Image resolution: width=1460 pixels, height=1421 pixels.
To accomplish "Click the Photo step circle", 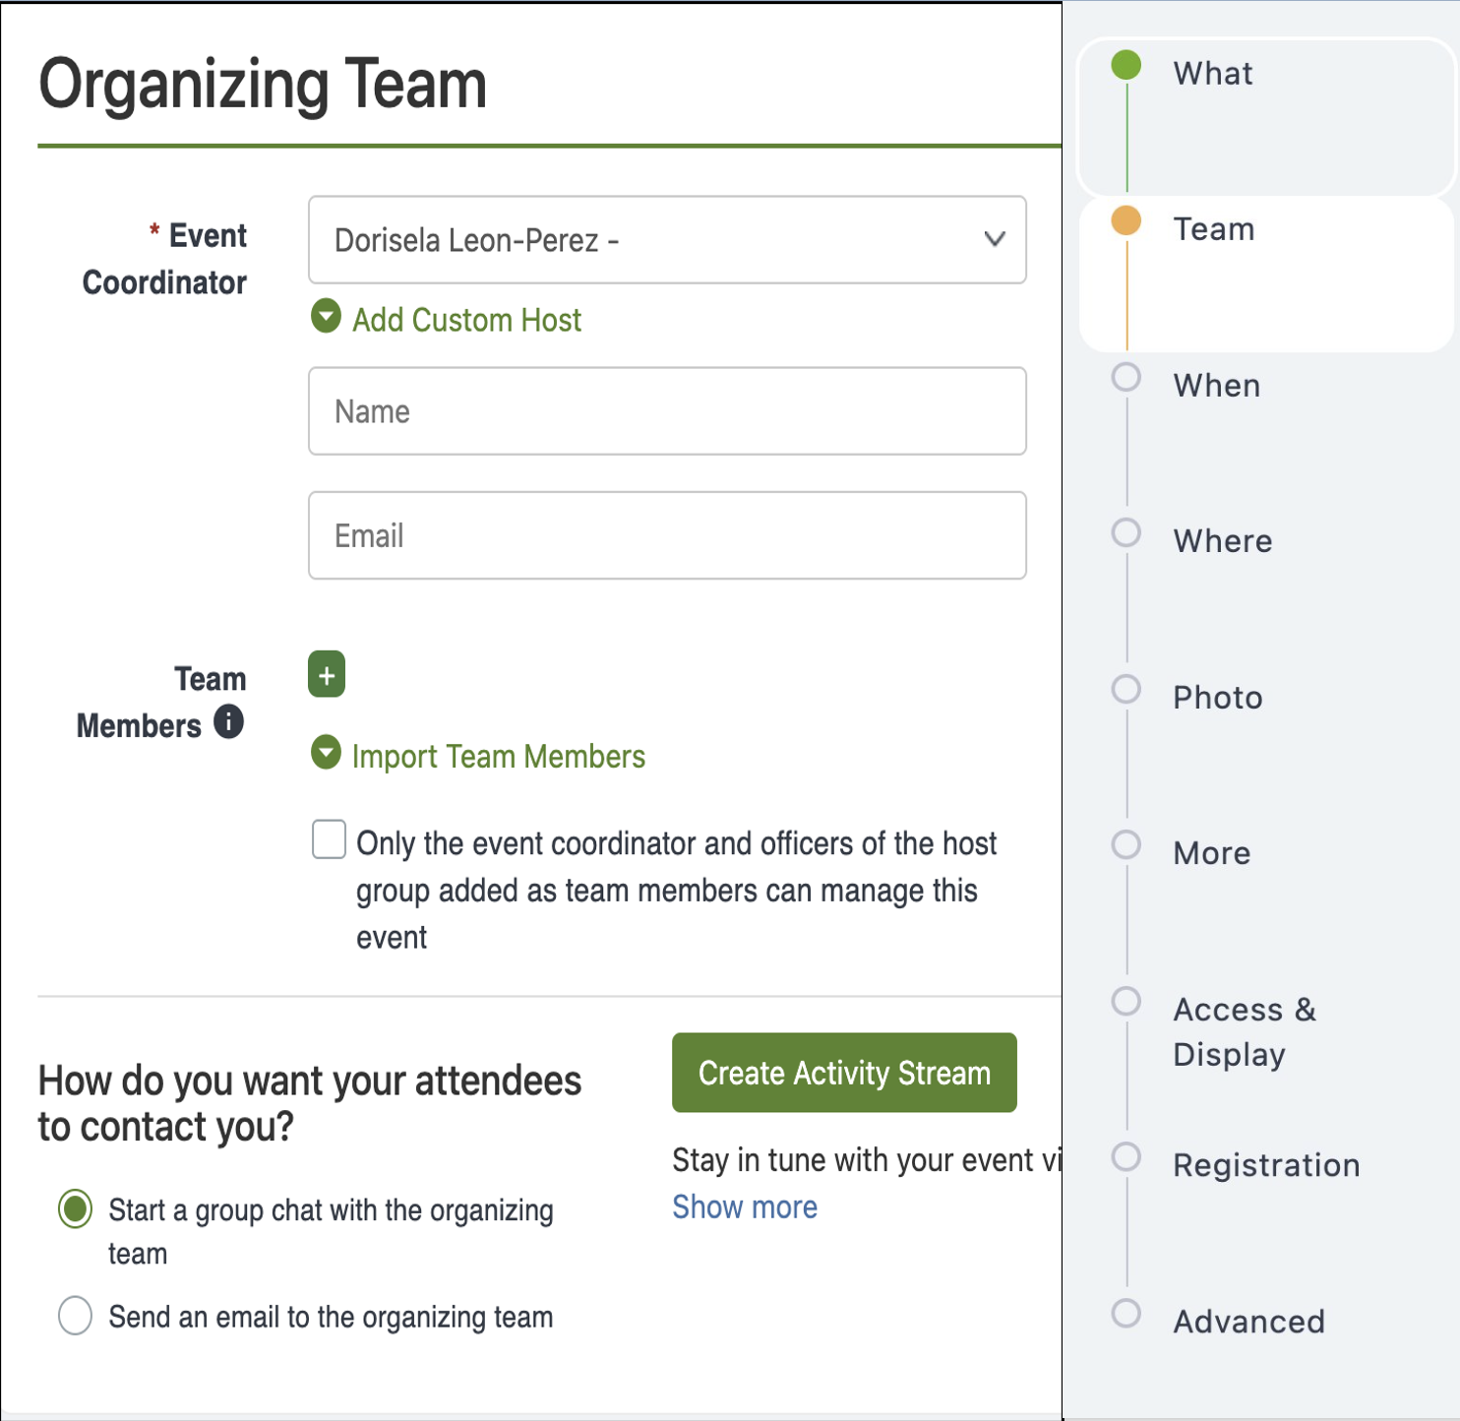I will (x=1125, y=690).
